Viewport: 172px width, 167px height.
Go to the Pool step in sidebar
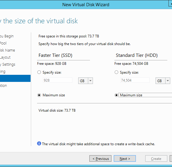(x=3, y=43)
